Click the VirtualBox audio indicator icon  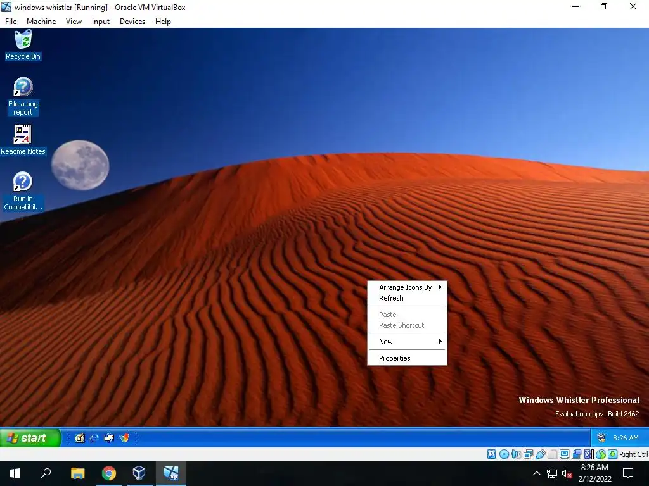point(516,454)
